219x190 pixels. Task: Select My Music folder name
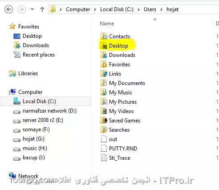tap(121, 93)
